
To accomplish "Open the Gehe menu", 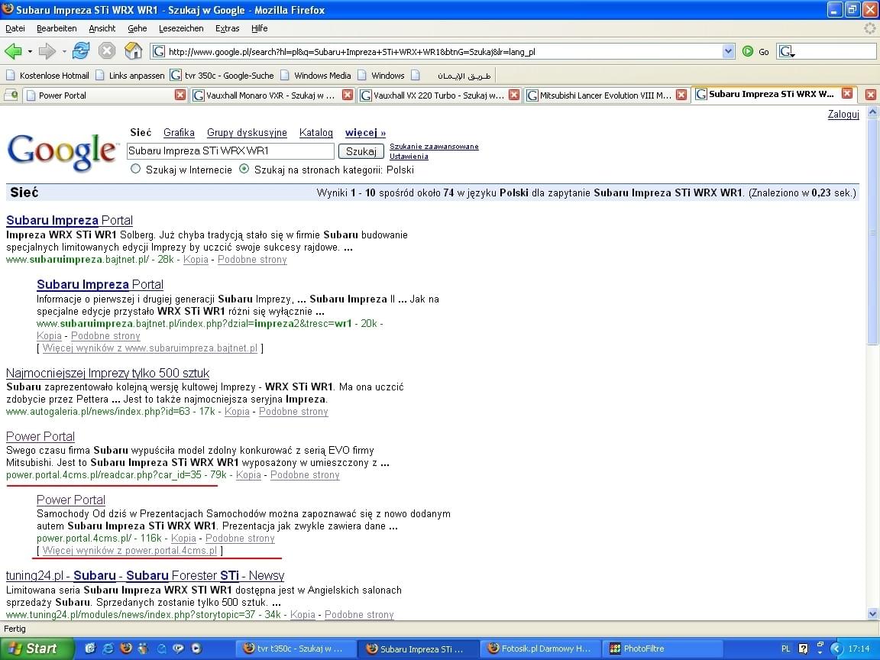I will (x=137, y=28).
